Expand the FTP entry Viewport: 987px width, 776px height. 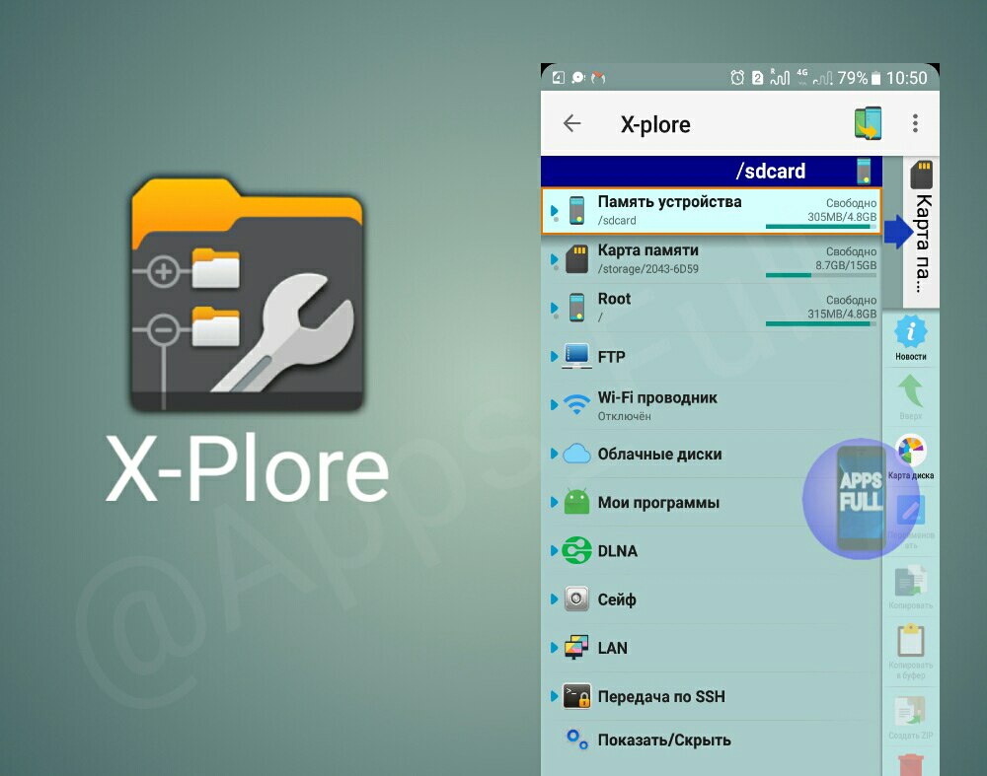pos(554,357)
